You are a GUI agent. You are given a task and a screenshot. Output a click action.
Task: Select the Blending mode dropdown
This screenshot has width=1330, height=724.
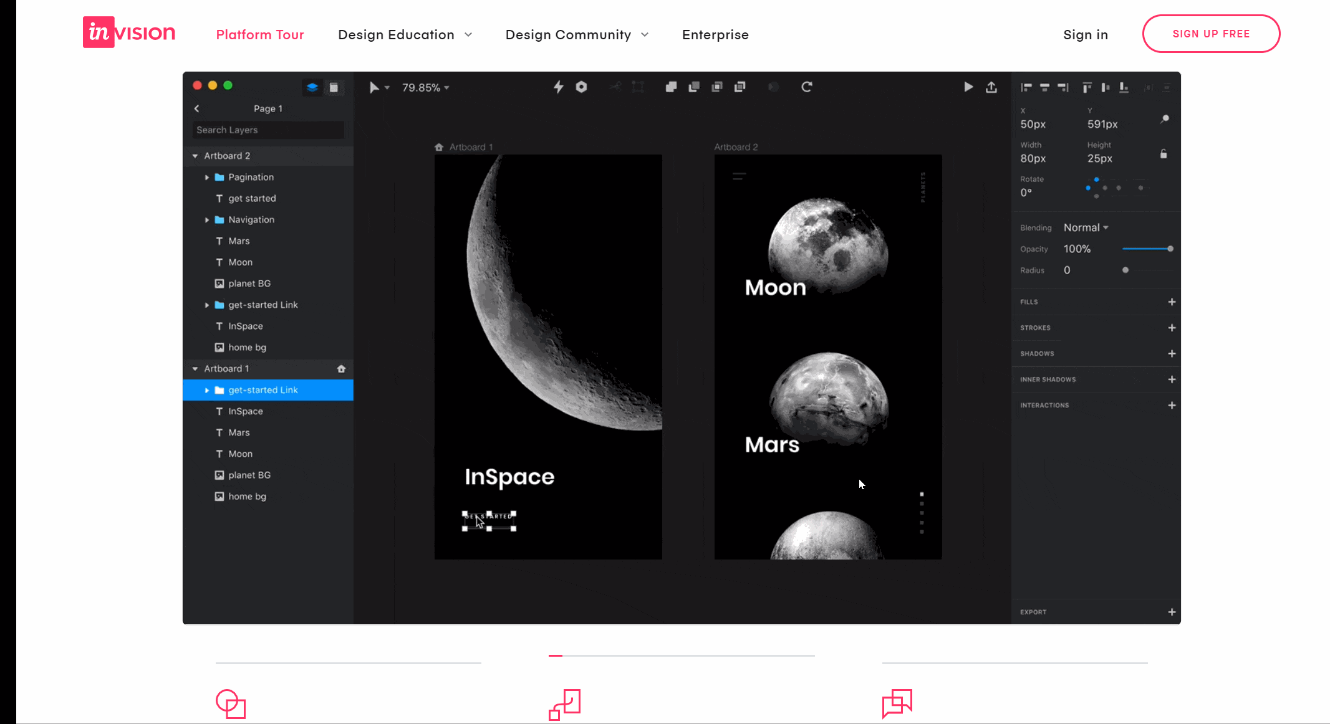pyautogui.click(x=1086, y=226)
